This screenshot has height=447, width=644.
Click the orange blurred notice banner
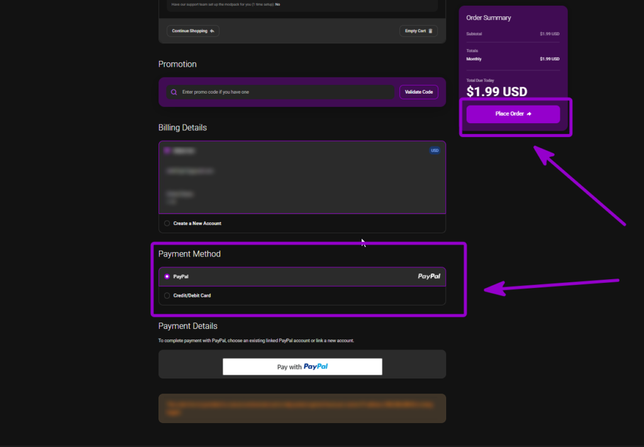[x=303, y=409]
